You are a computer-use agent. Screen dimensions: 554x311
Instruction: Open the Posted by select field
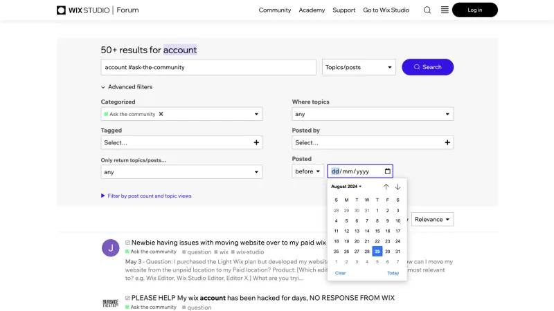pos(373,142)
